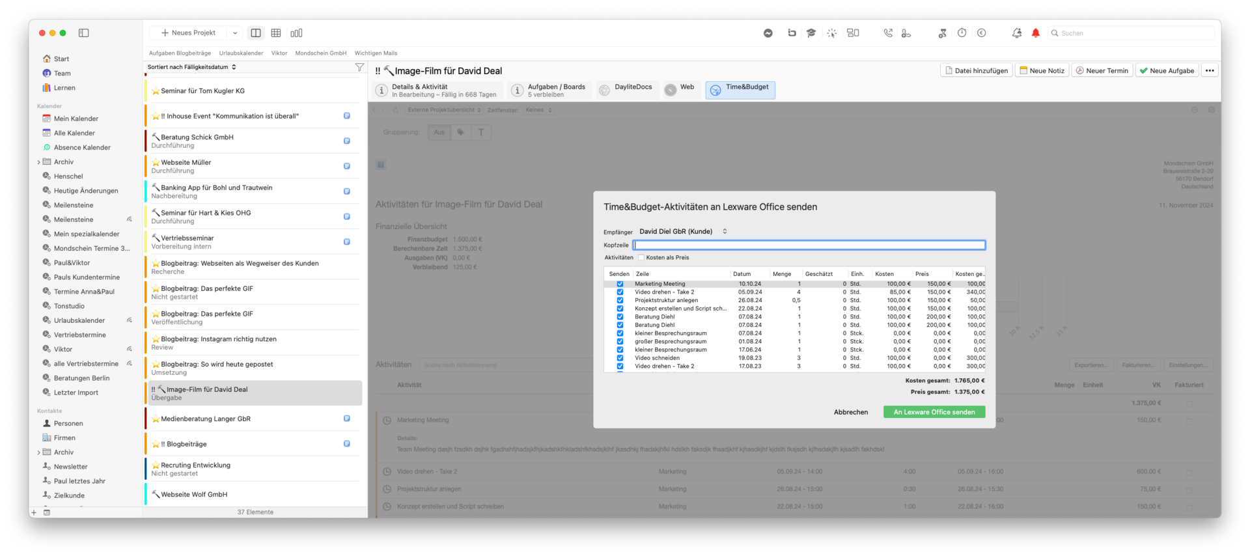
Task: Switch to table grid view icon
Action: [276, 33]
